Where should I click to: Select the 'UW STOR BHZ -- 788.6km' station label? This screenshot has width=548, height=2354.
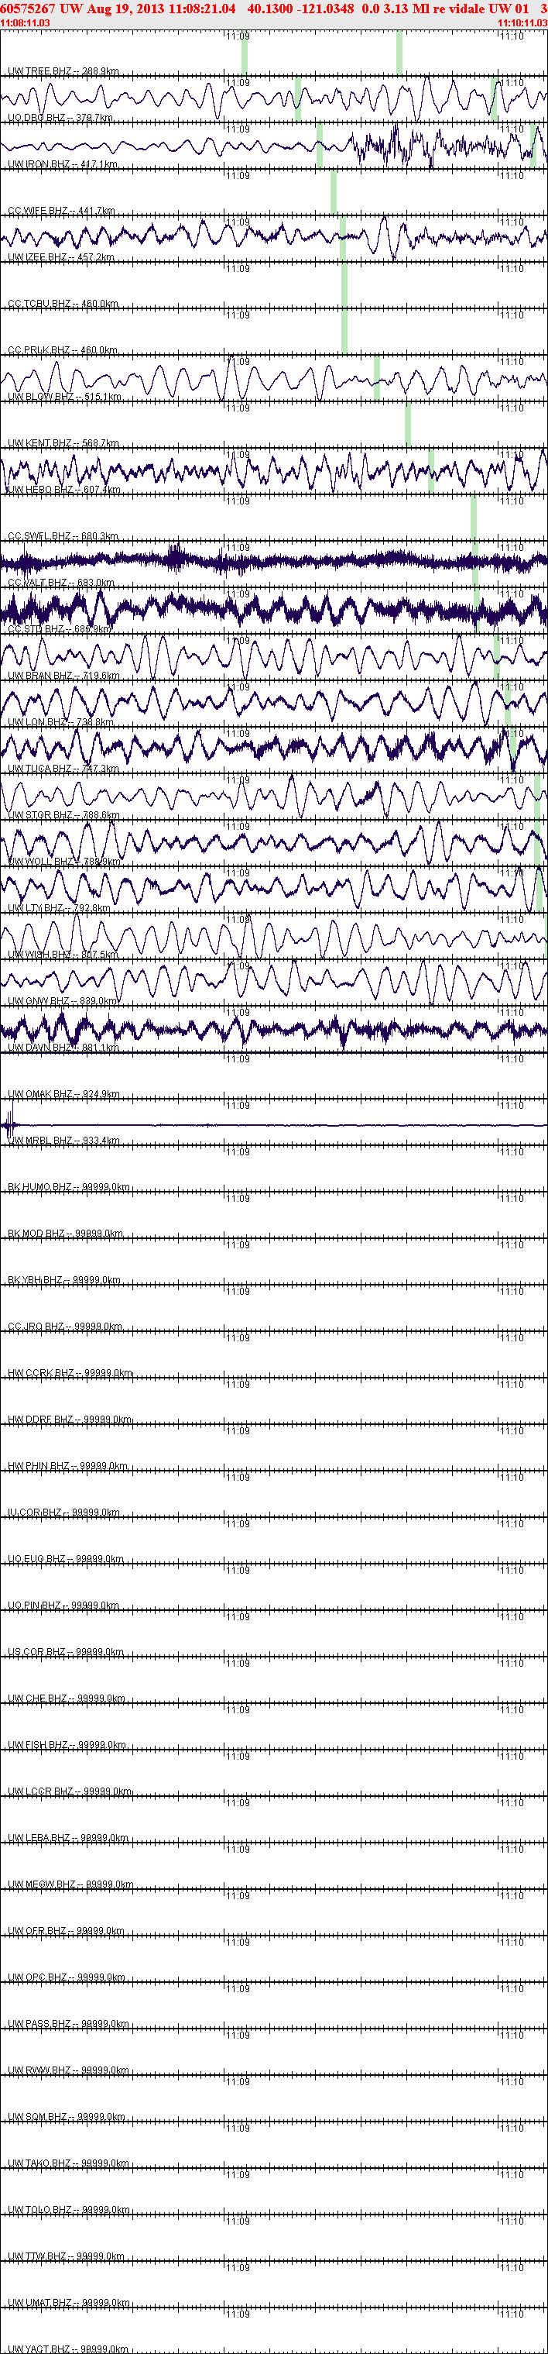64,816
